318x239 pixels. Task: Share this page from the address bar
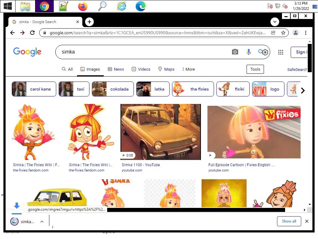click(273, 33)
